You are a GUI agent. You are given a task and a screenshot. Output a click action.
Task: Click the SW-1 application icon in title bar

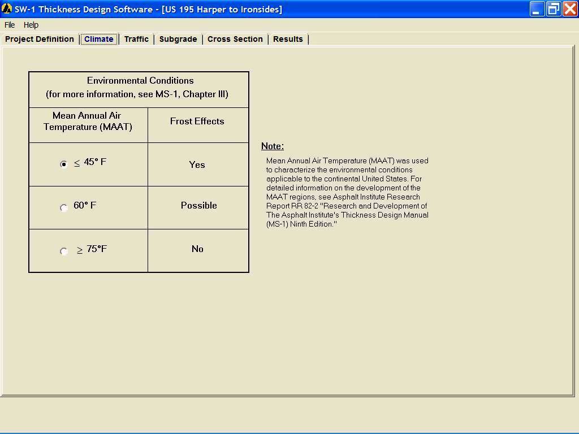pyautogui.click(x=7, y=8)
